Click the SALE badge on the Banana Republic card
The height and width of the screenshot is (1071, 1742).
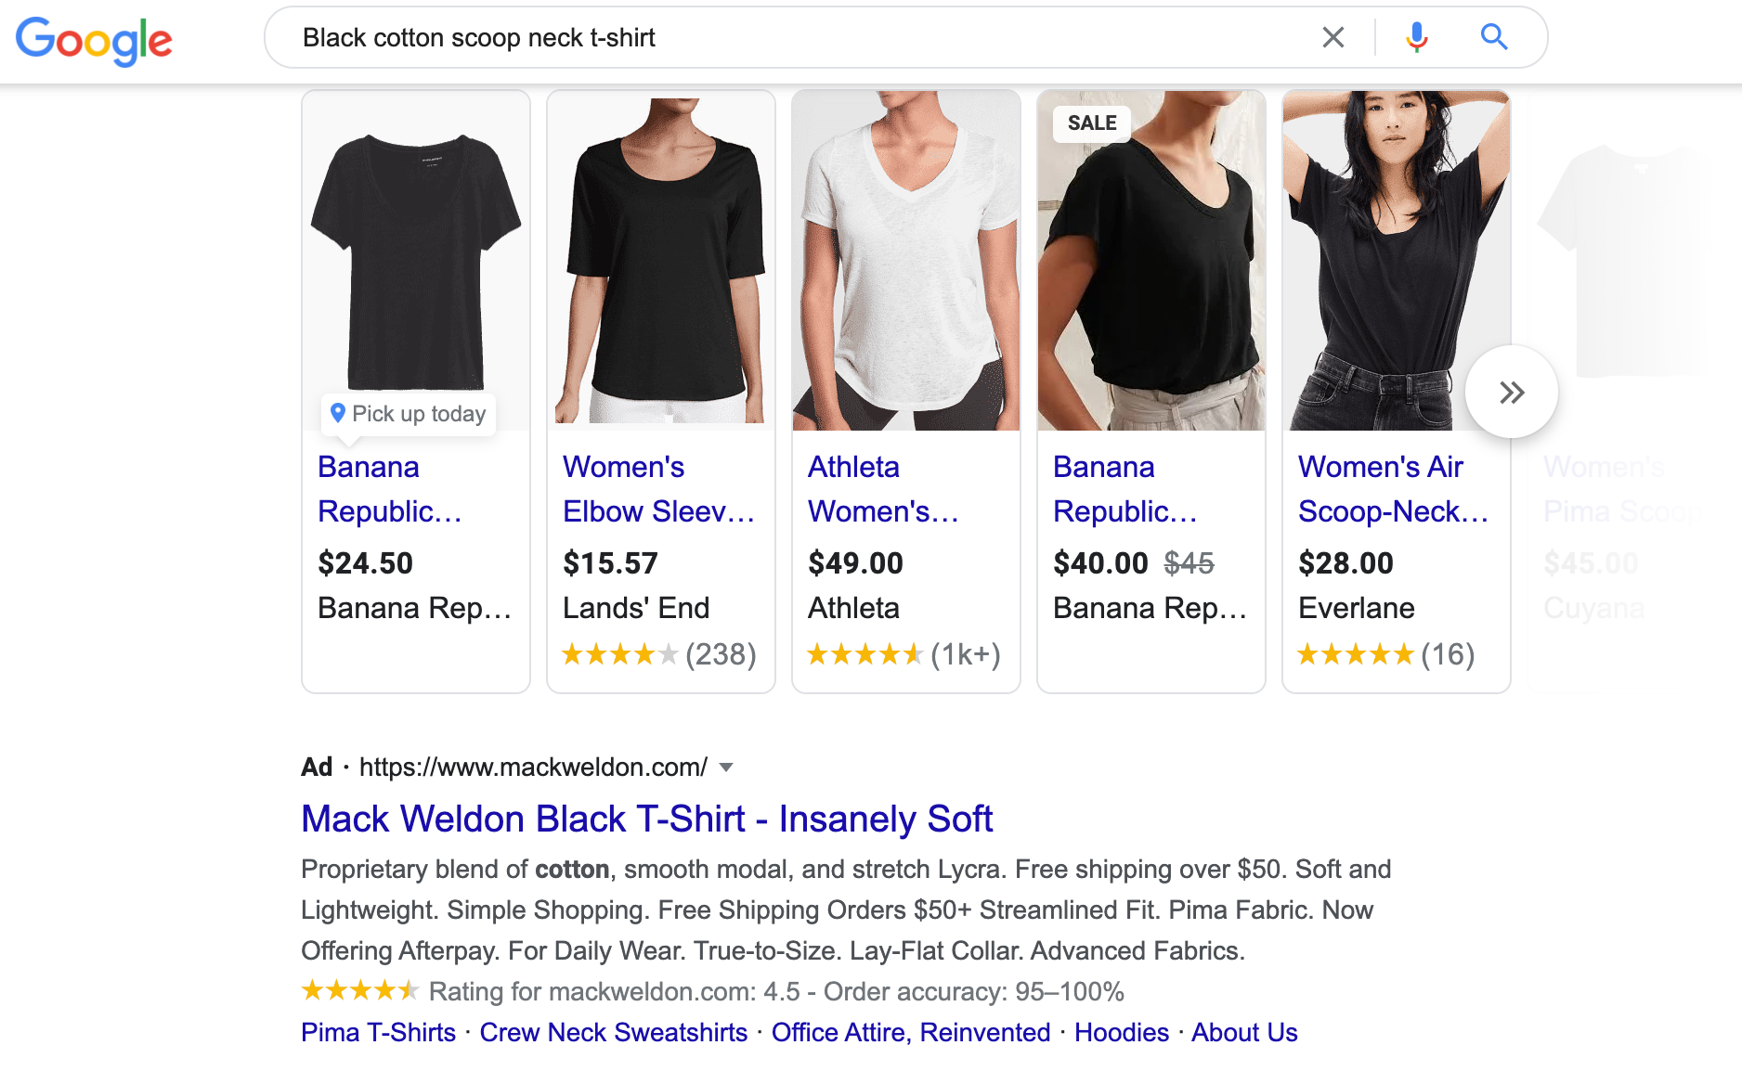(x=1090, y=123)
